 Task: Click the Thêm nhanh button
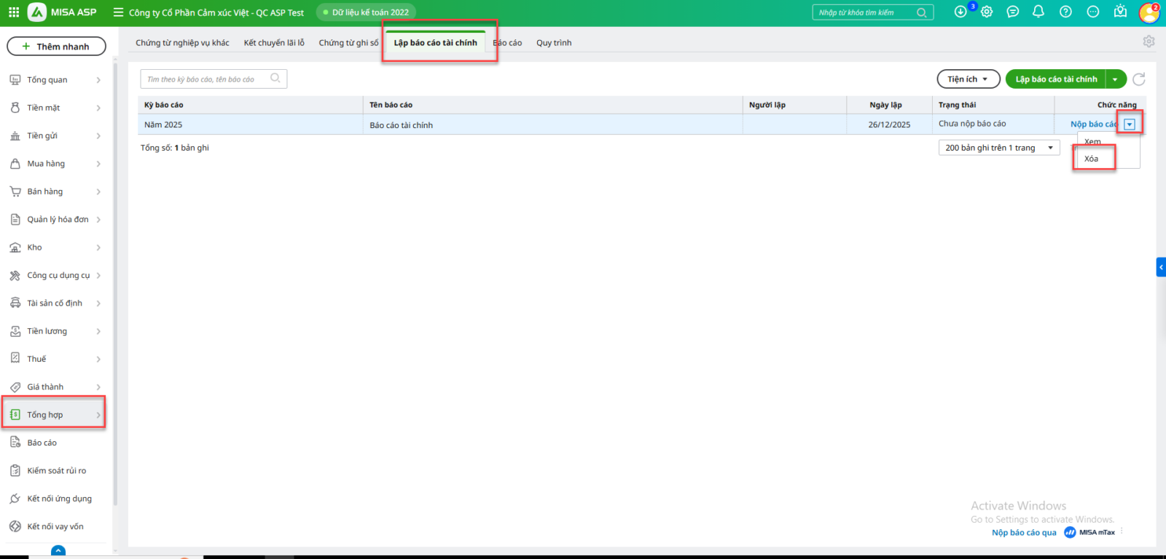point(56,47)
